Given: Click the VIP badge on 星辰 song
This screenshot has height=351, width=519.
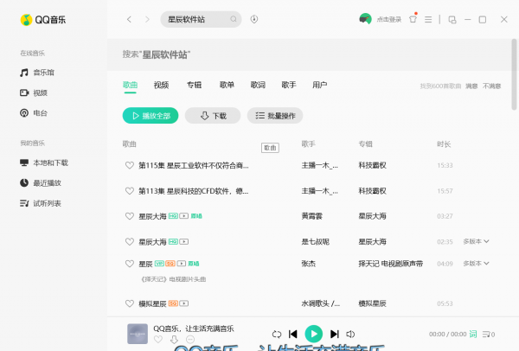Looking at the screenshot, I should pyautogui.click(x=159, y=264).
